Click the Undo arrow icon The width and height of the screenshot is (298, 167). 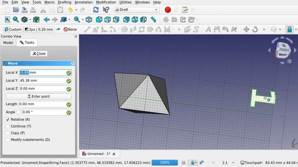pyautogui.click(x=70, y=10)
